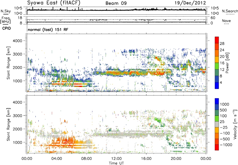Click the '16' label on Power color bar
The image size is (238, 165).
click(222, 63)
